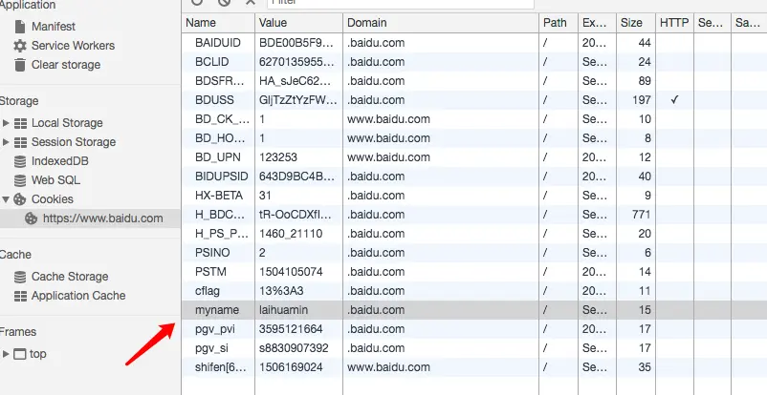The width and height of the screenshot is (767, 395).
Task: Click the Cookies cookie icon
Action: 20,199
